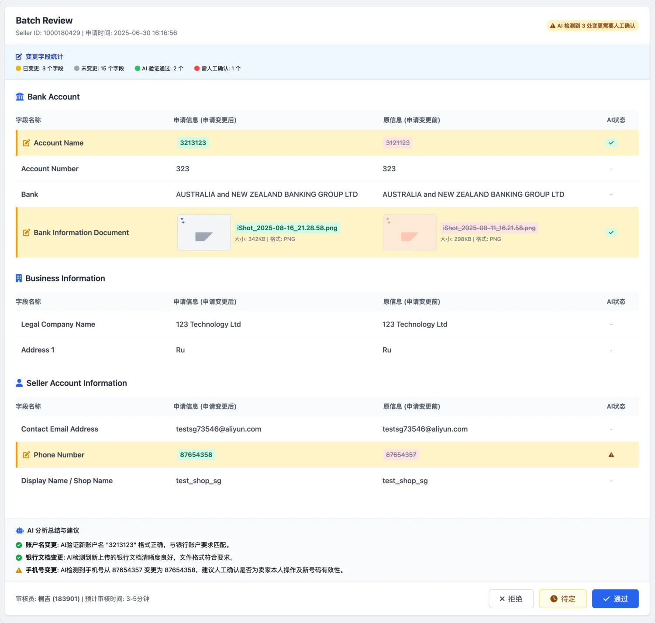Click the edit icon next to Phone Number
The width and height of the screenshot is (655, 623).
coord(26,455)
